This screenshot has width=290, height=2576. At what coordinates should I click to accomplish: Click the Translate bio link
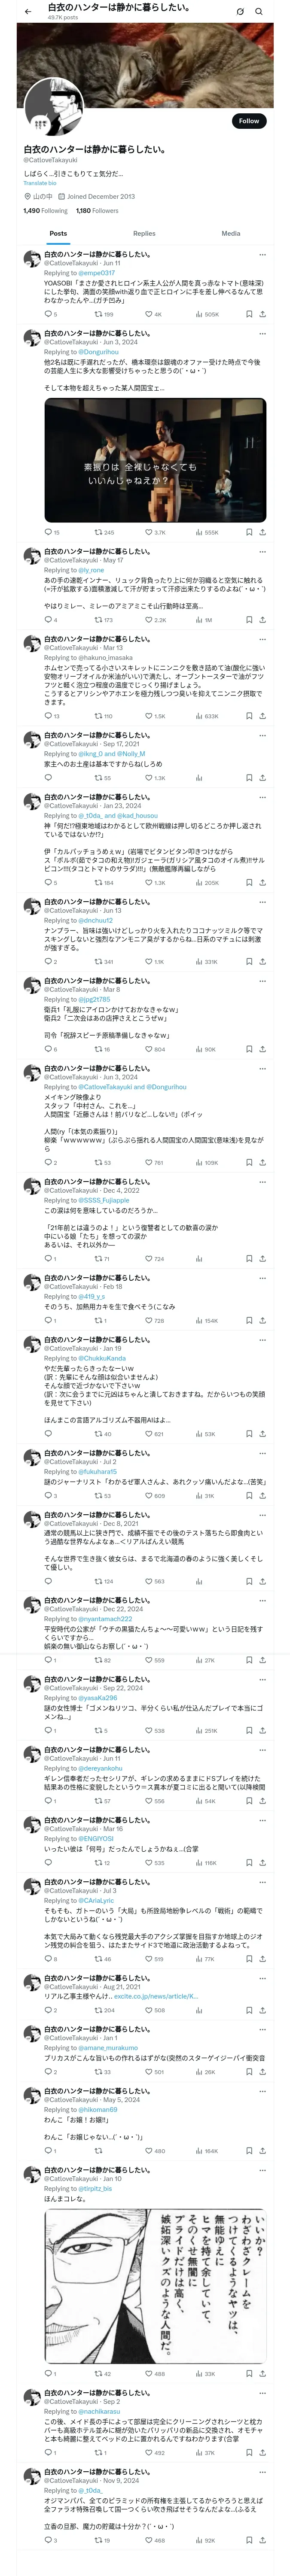pos(40,183)
